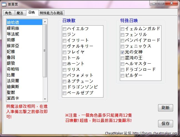Enable the フェニックス checkbox

[x=122, y=46]
